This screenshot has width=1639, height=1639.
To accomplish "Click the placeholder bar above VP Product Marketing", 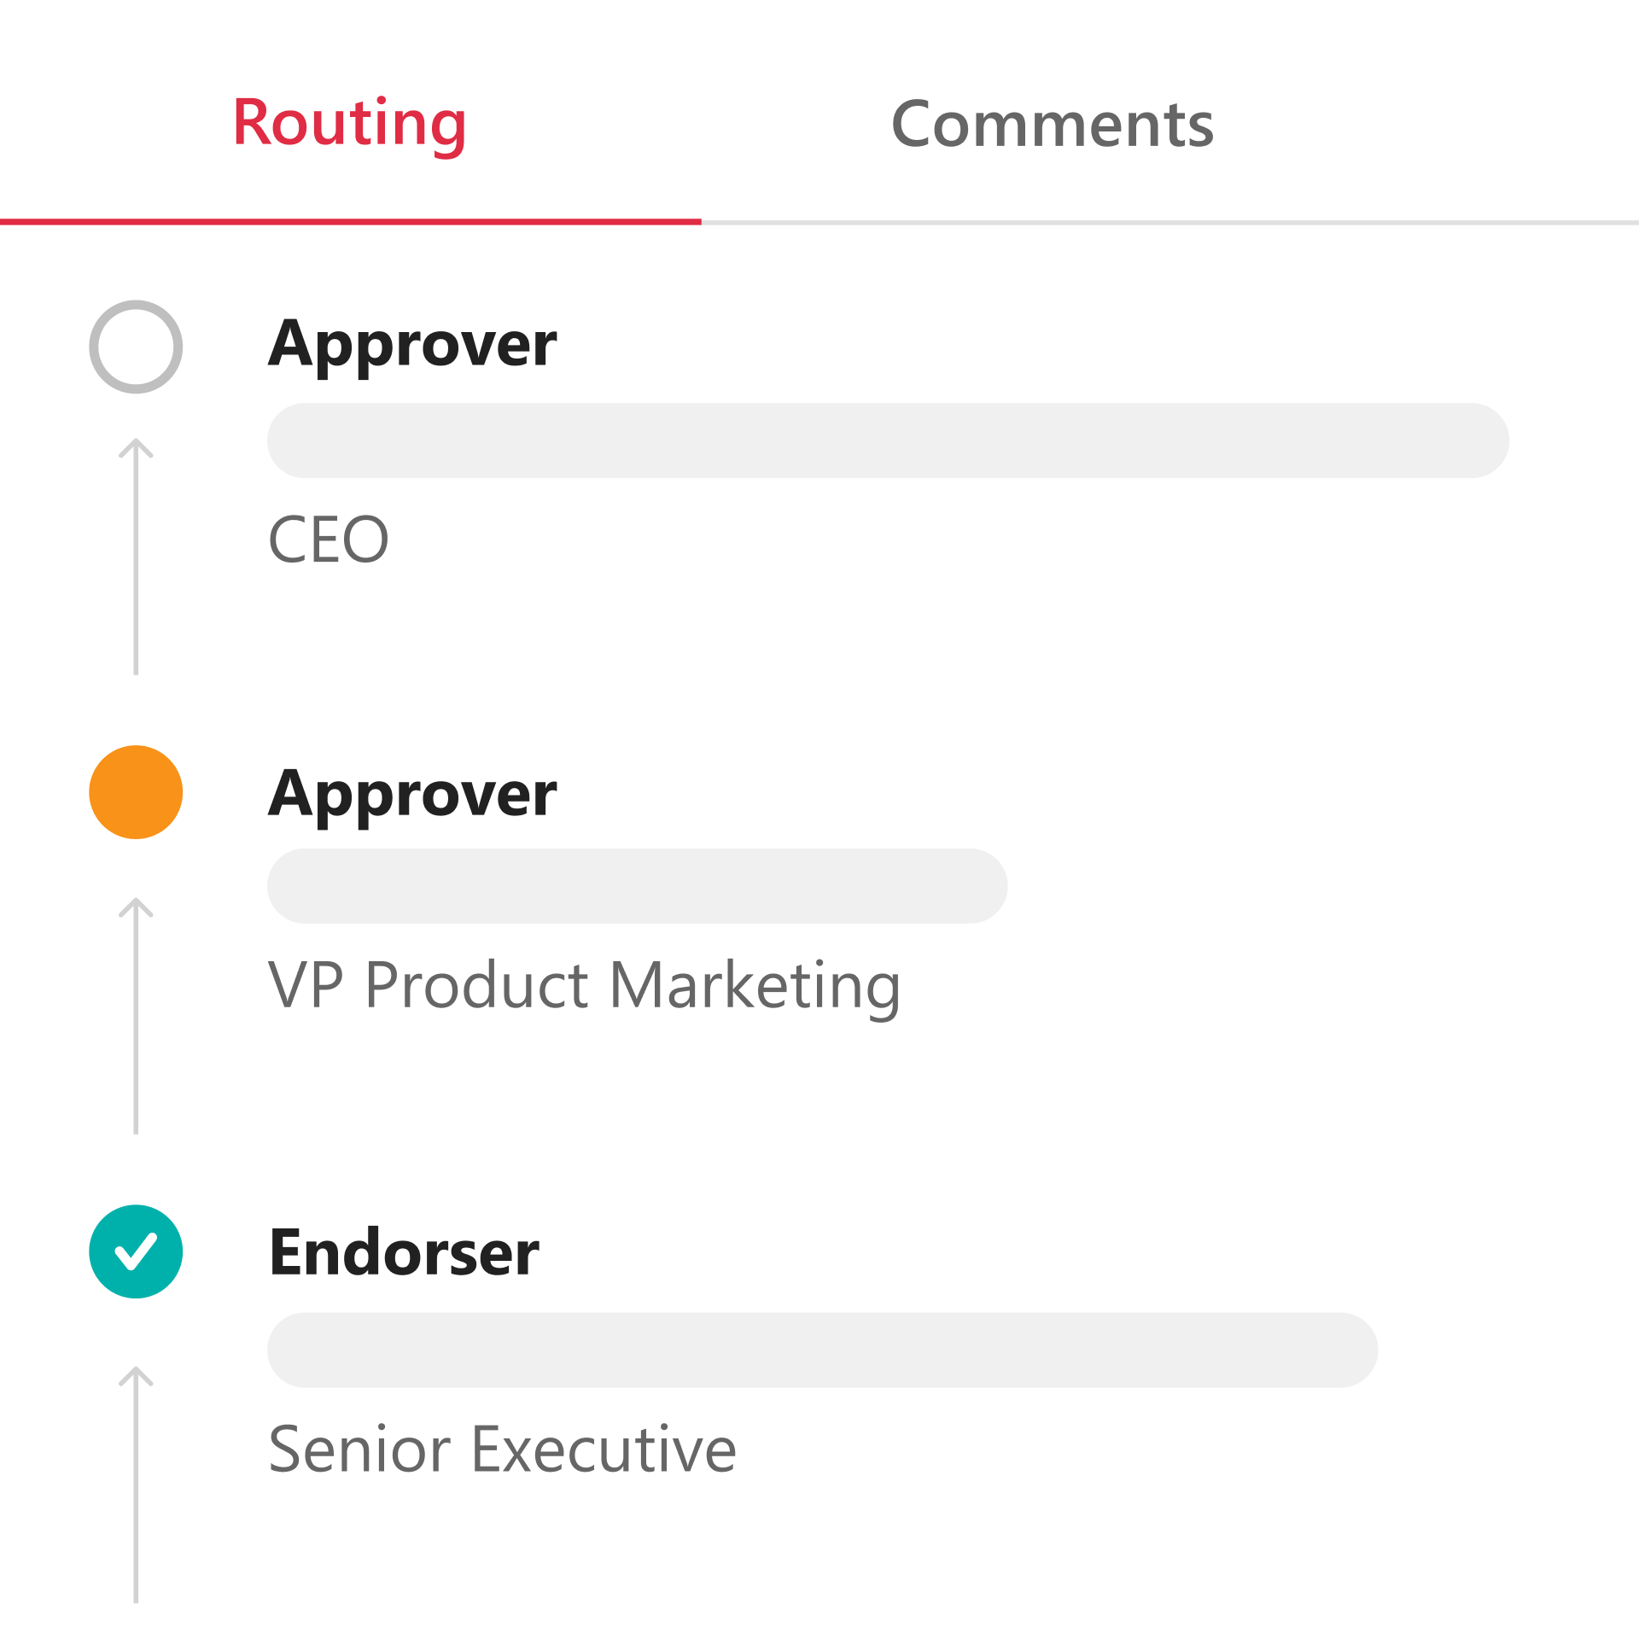I will [637, 886].
